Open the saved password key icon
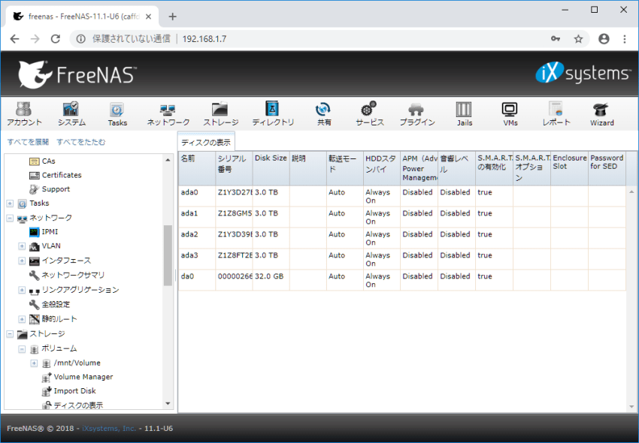The height and width of the screenshot is (443, 639). (x=556, y=39)
